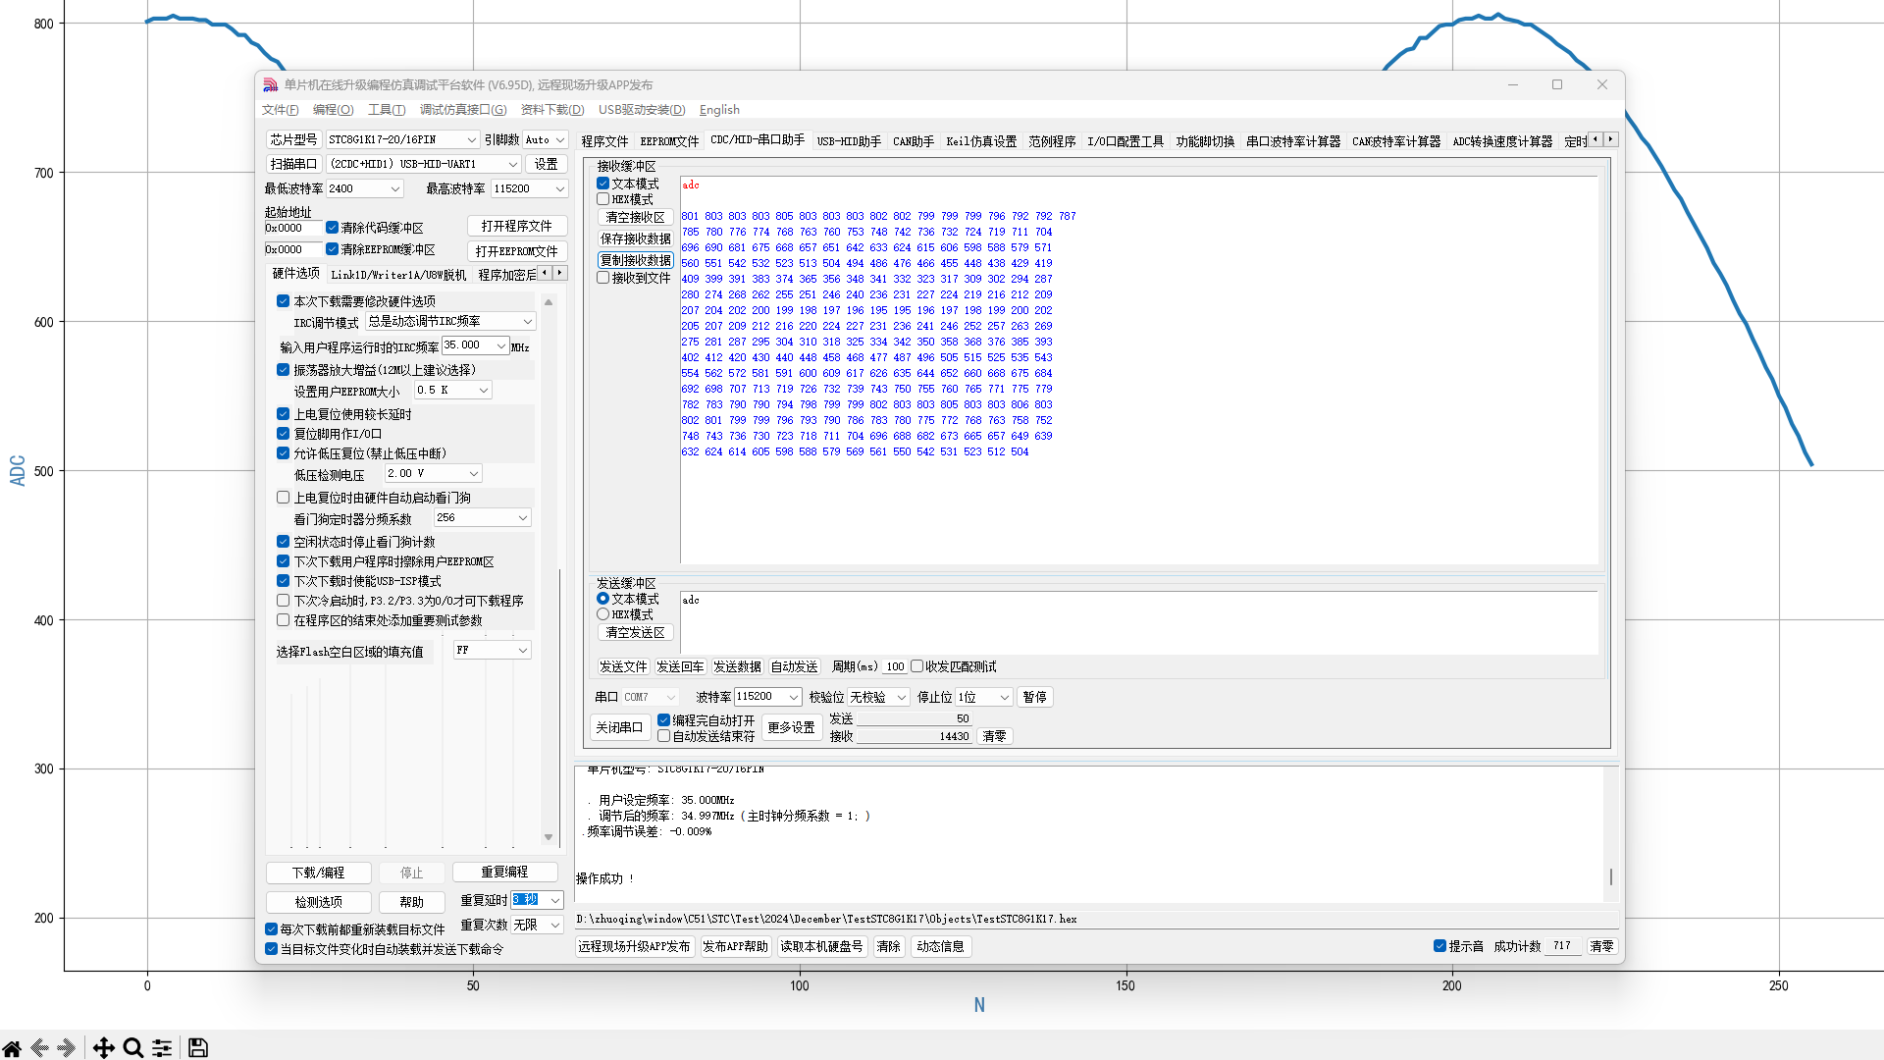Click the Back to previous view arrow
Viewport: 1884px width, 1060px height.
tap(40, 1048)
